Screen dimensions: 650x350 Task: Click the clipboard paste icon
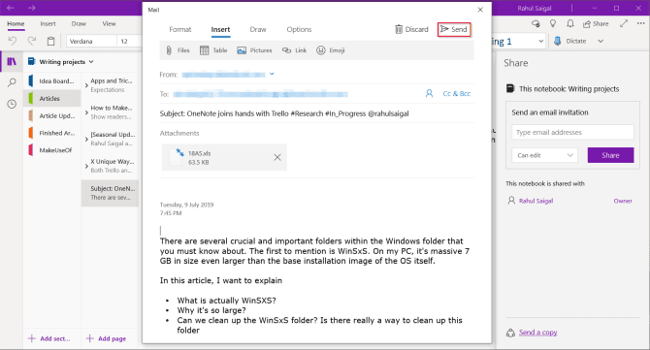[x=51, y=41]
